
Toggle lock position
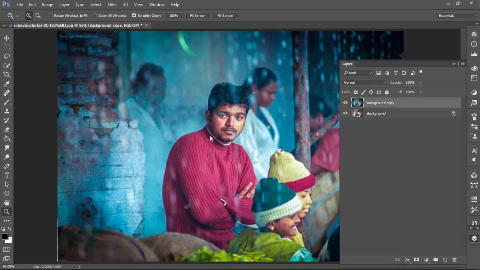pos(371,92)
